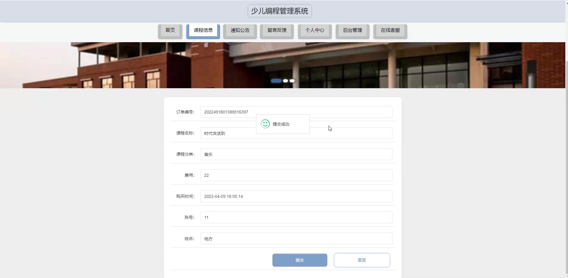The height and width of the screenshot is (278, 568).
Task: Click the 姓名 label
Action: coord(190,238)
